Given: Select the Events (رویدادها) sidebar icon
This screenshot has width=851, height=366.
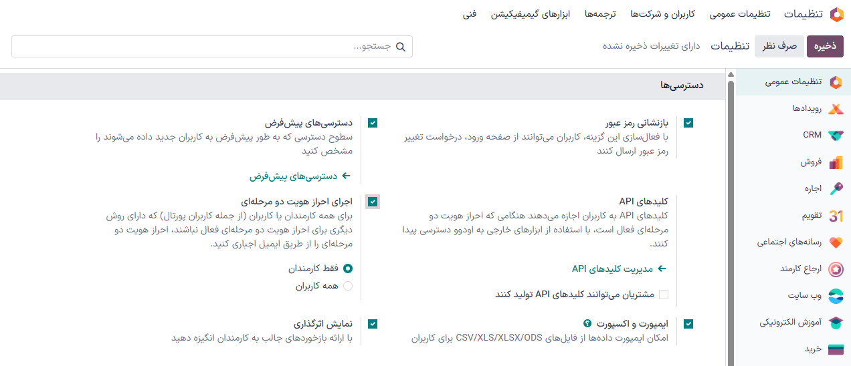Looking at the screenshot, I should pos(836,108).
